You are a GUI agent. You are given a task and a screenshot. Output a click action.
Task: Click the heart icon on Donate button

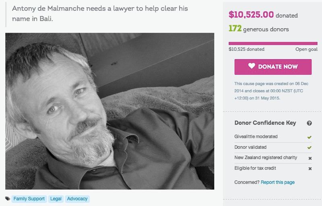(252, 66)
